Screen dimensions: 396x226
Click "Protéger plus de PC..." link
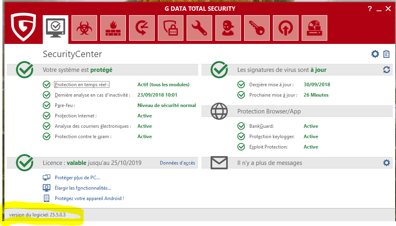(x=77, y=178)
